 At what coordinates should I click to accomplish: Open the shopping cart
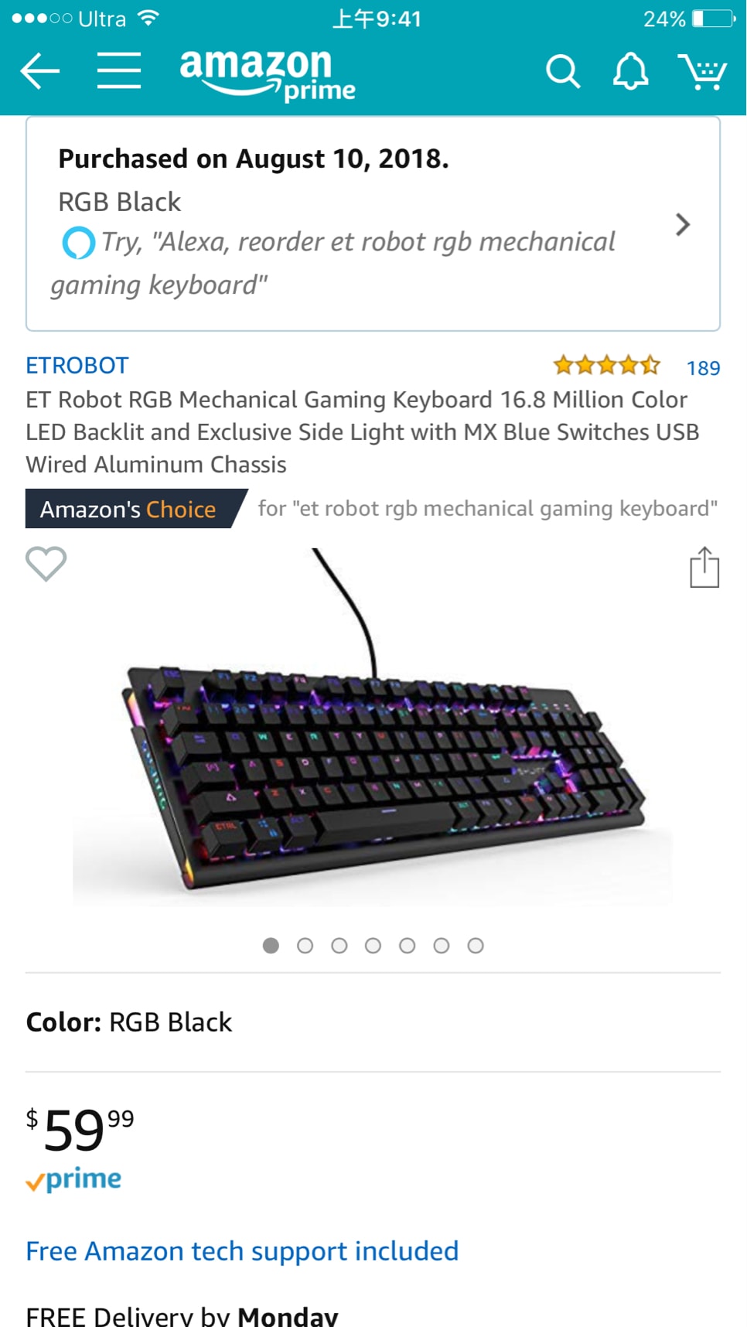point(702,72)
